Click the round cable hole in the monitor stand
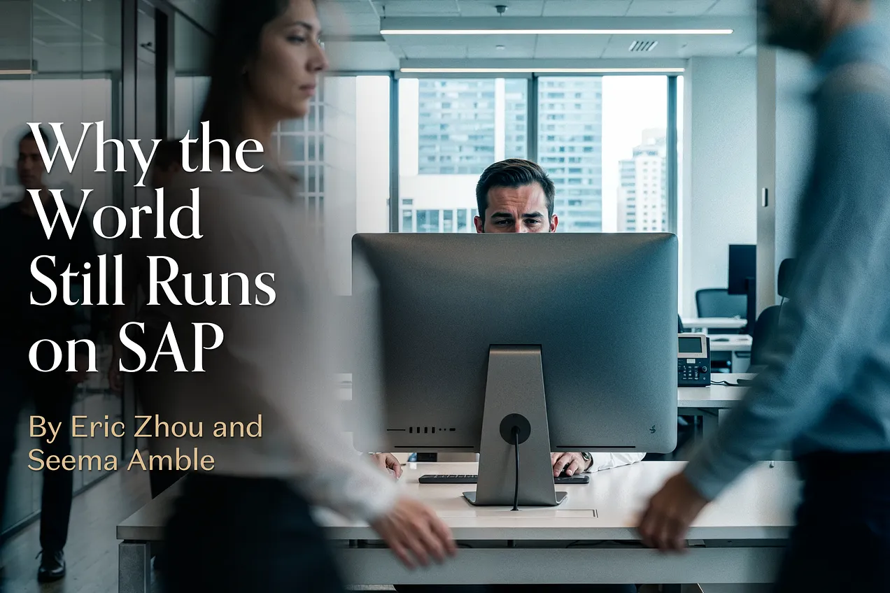Viewport: 890px width, 593px height. 514,428
